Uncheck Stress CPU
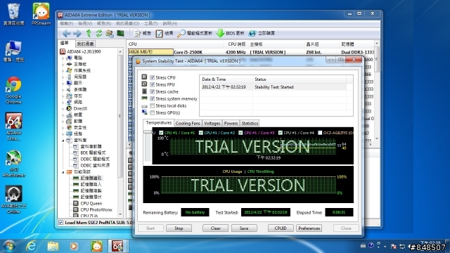The width and height of the screenshot is (450, 253). click(153, 77)
